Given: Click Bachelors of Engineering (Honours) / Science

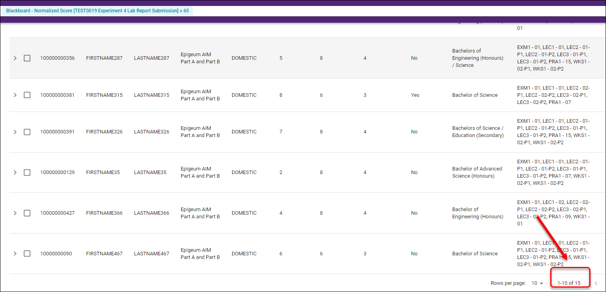Looking at the screenshot, I should click(477, 58).
